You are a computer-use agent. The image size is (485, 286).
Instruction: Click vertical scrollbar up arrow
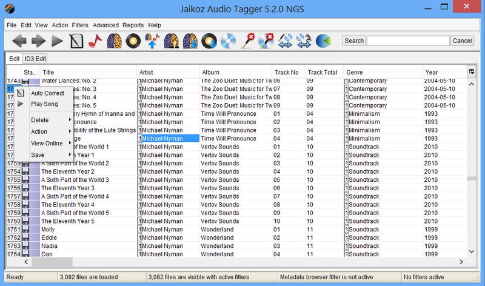tap(472, 84)
